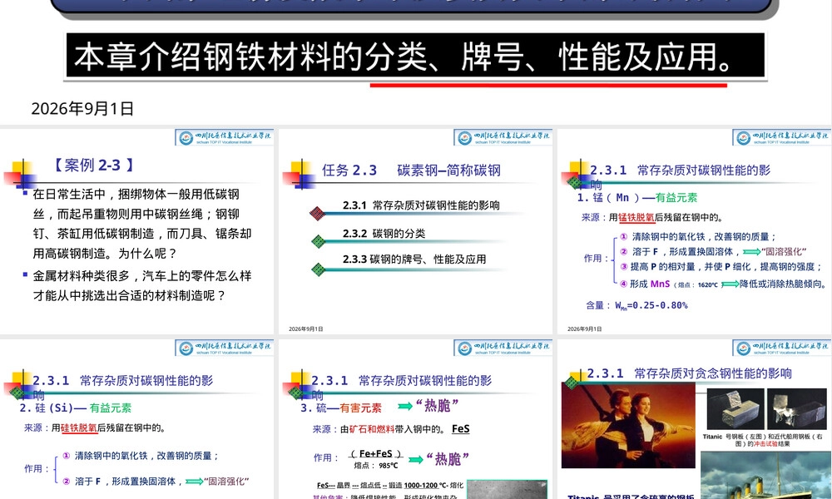Click the school logo on the 锰 (Mn) slide
832x499 pixels.
coord(781,137)
